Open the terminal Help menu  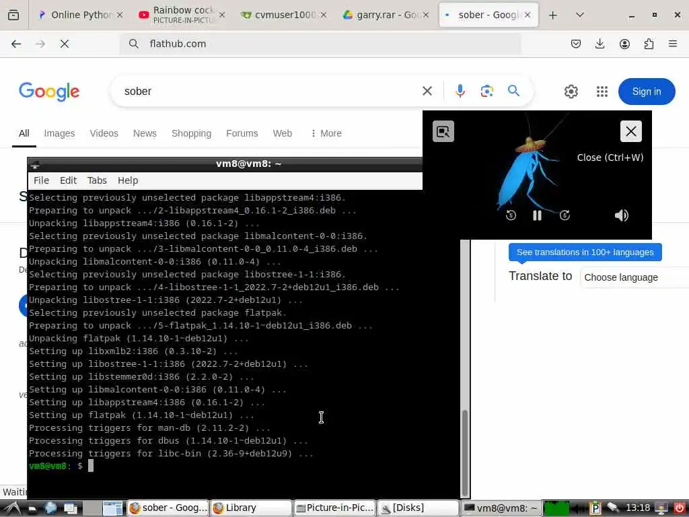pyautogui.click(x=128, y=180)
